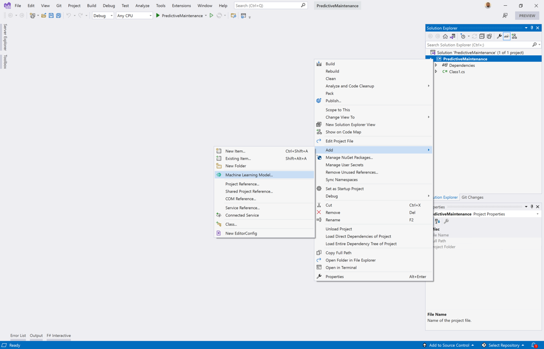Click Build in the context menu
This screenshot has width=544, height=349.
tap(374, 64)
